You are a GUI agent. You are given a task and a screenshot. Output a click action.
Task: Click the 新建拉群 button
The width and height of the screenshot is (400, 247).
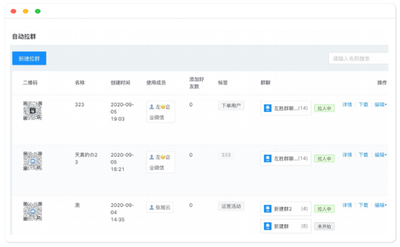(x=29, y=58)
